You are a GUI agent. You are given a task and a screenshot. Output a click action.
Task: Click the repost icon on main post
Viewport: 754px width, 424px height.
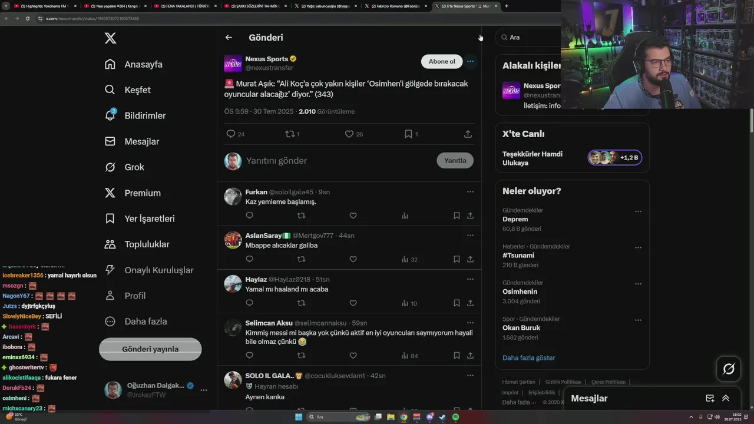[289, 134]
